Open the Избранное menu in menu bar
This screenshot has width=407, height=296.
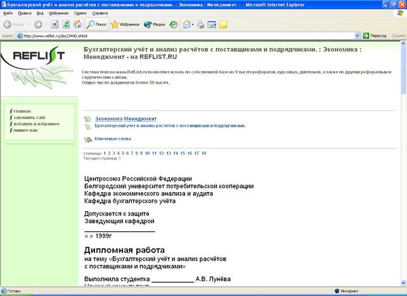(x=59, y=13)
